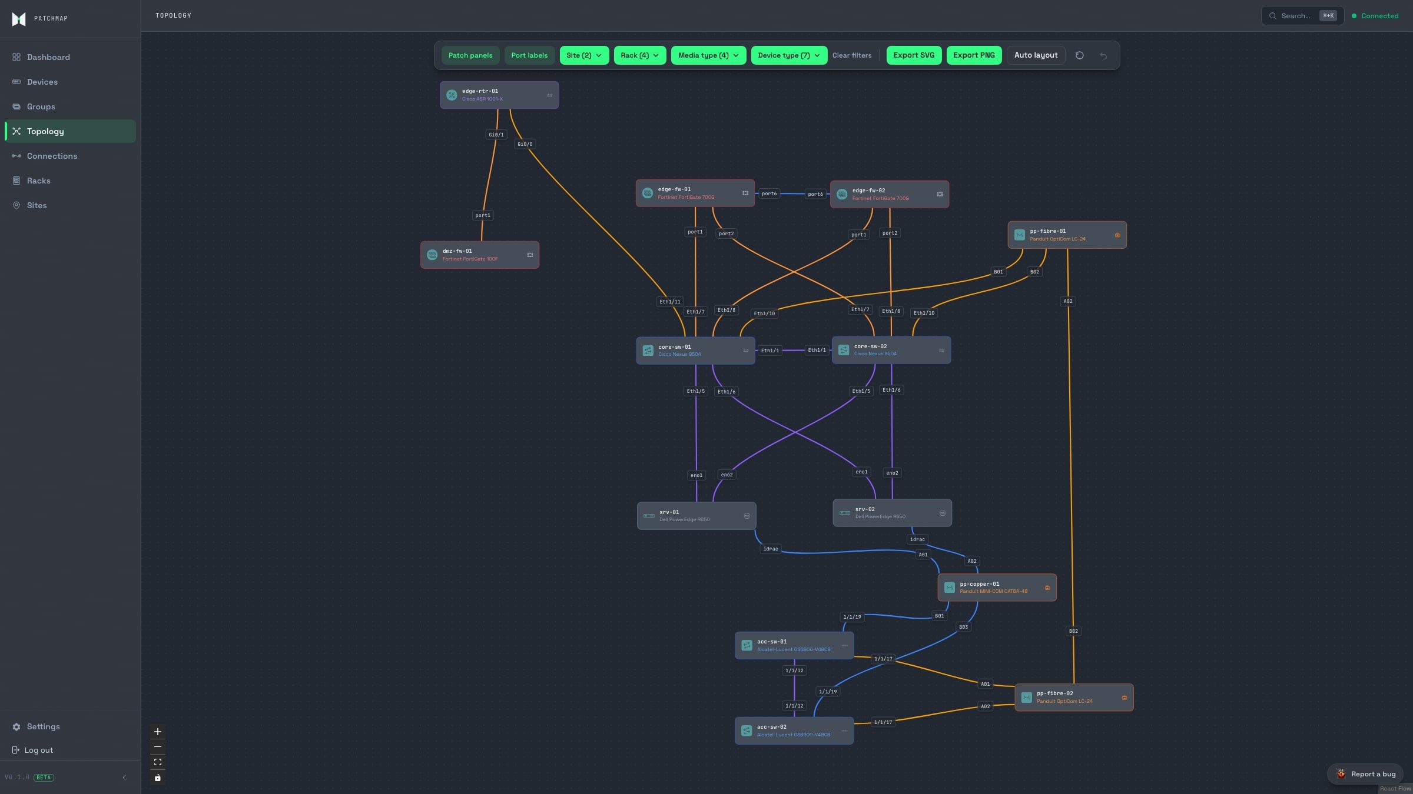Screen dimensions: 1413x794
Task: Navigate to Racks page
Action: 70,181
